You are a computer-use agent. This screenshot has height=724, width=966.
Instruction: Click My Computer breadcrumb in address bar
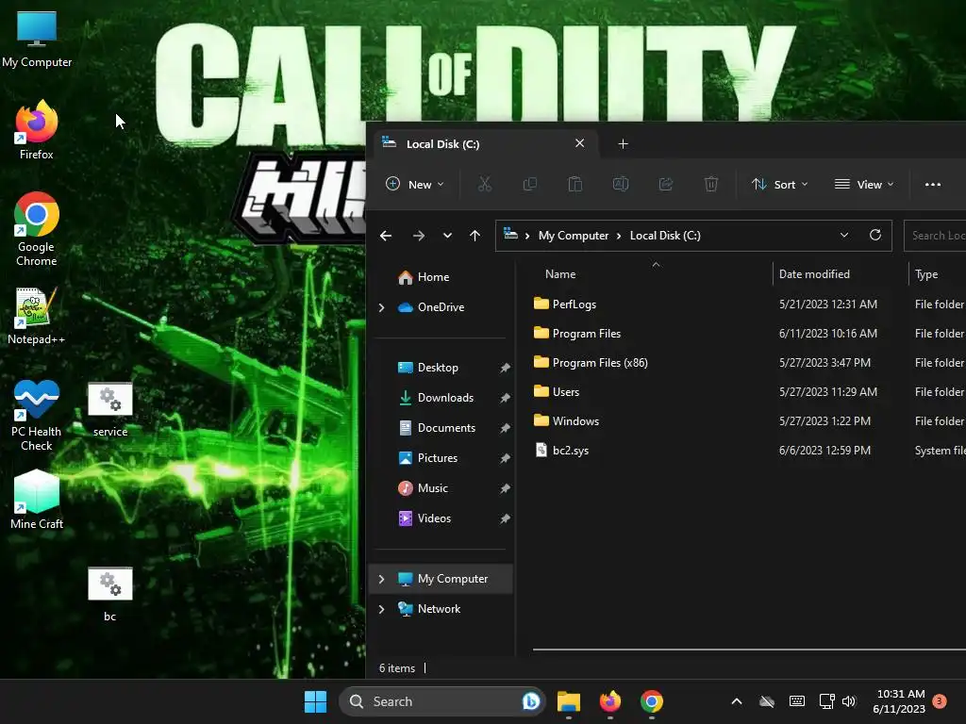573,235
